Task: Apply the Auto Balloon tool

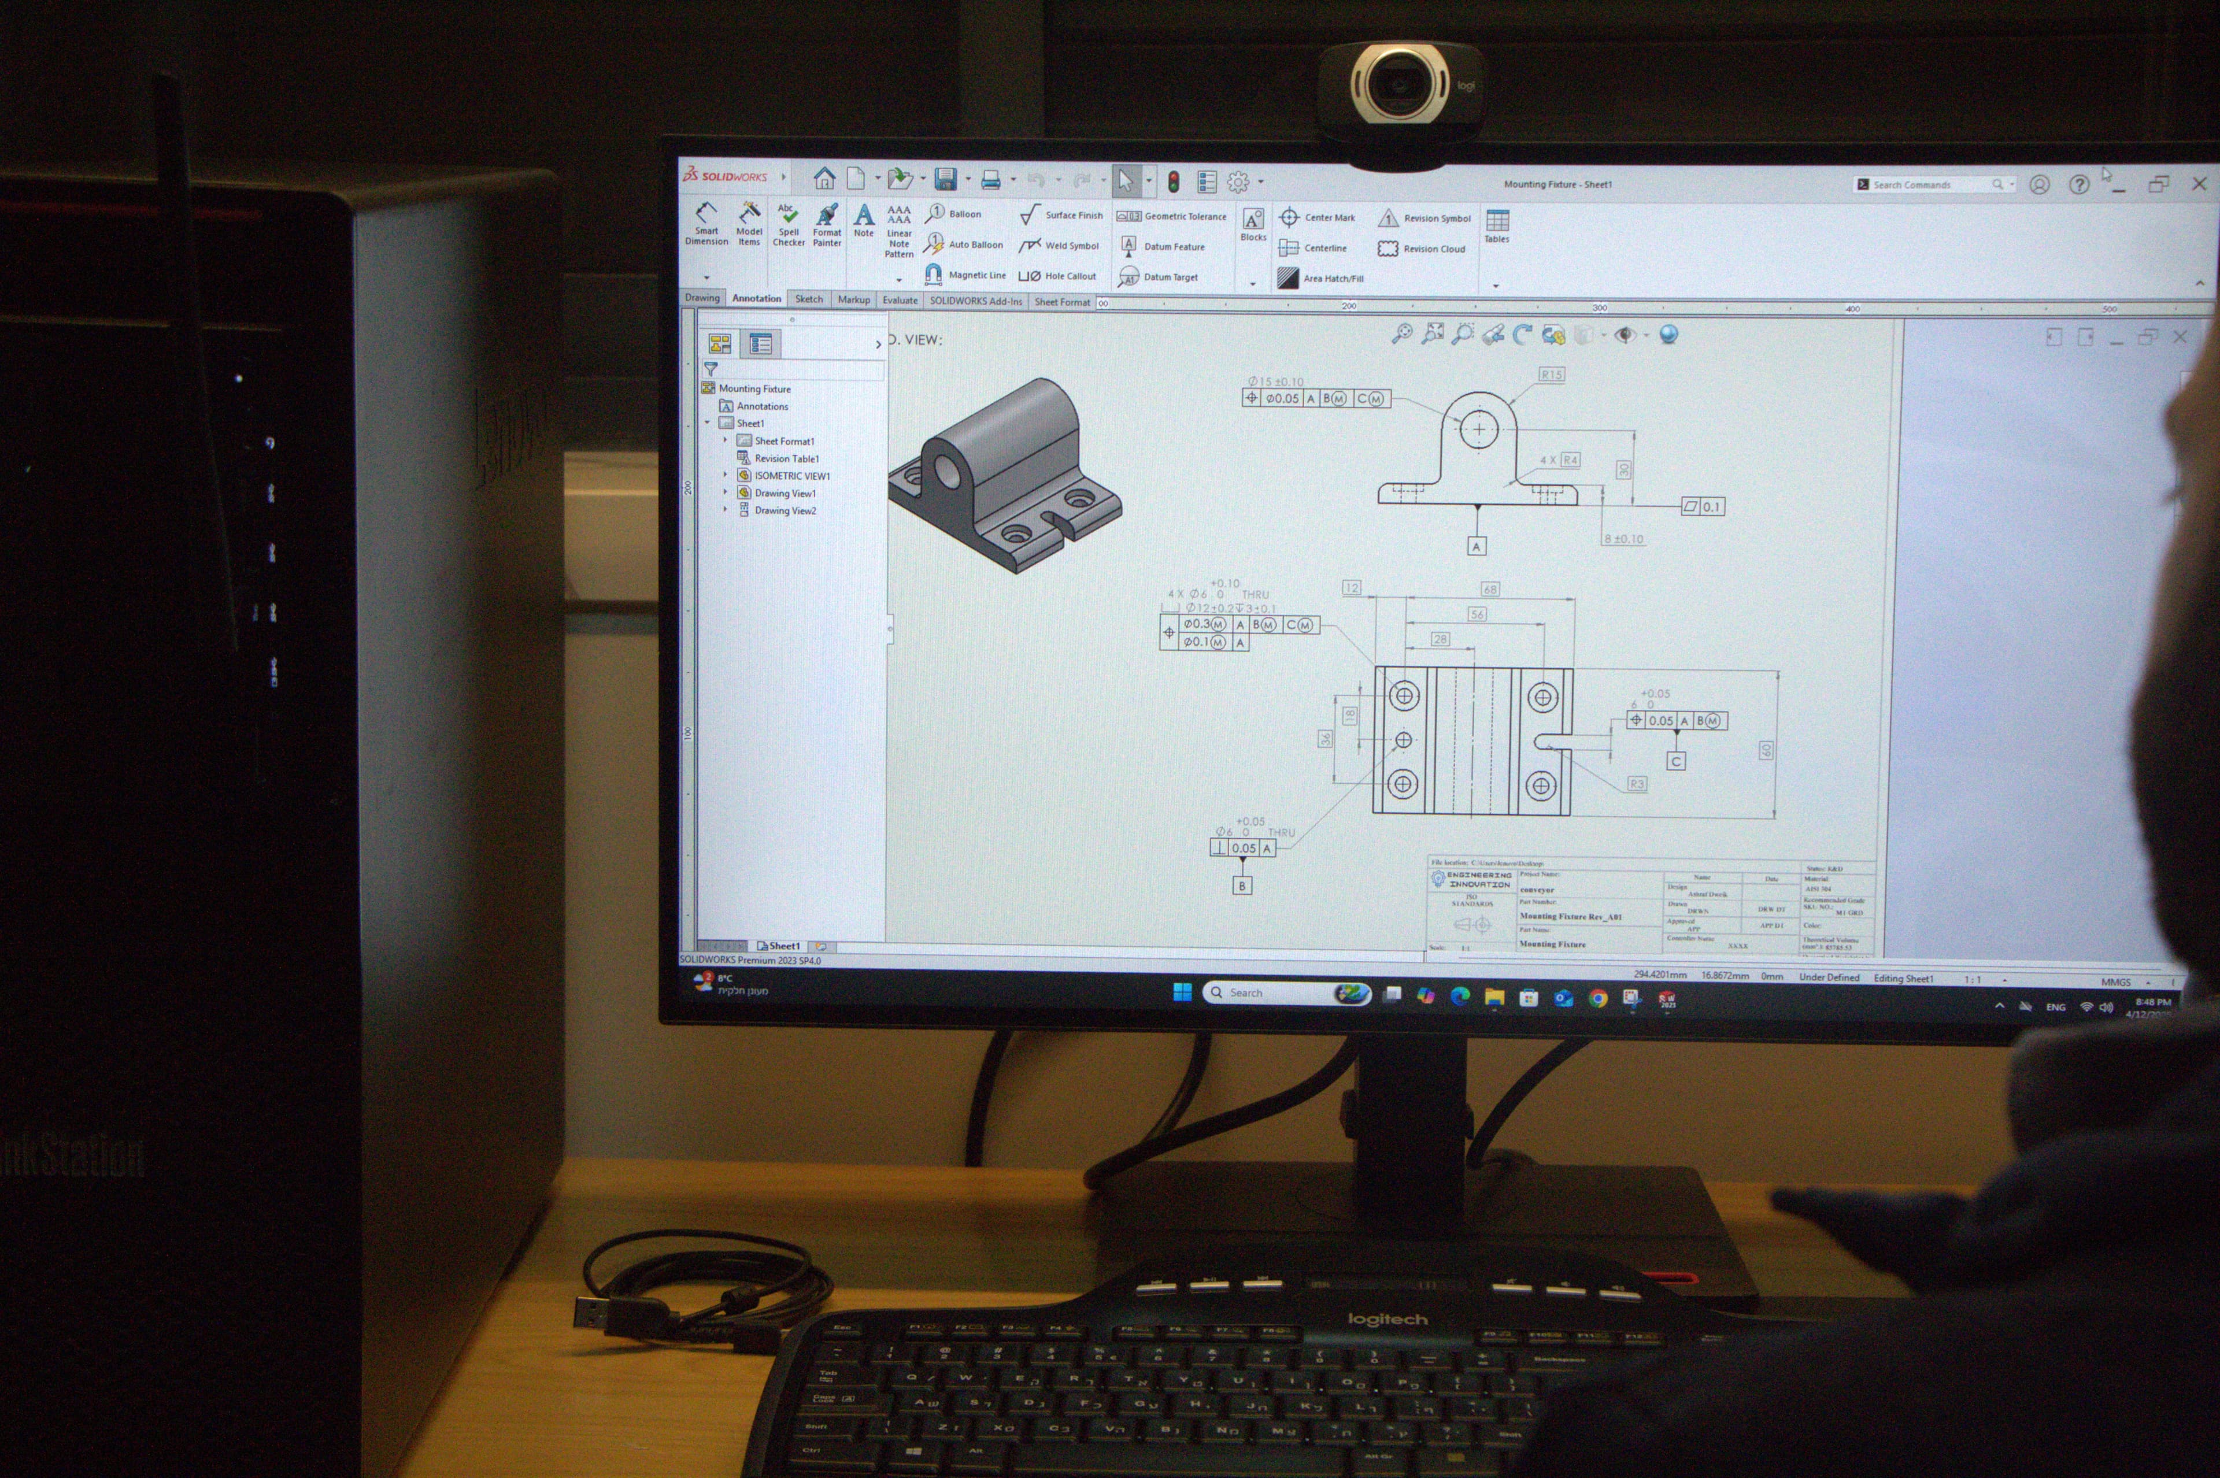Action: [x=963, y=244]
